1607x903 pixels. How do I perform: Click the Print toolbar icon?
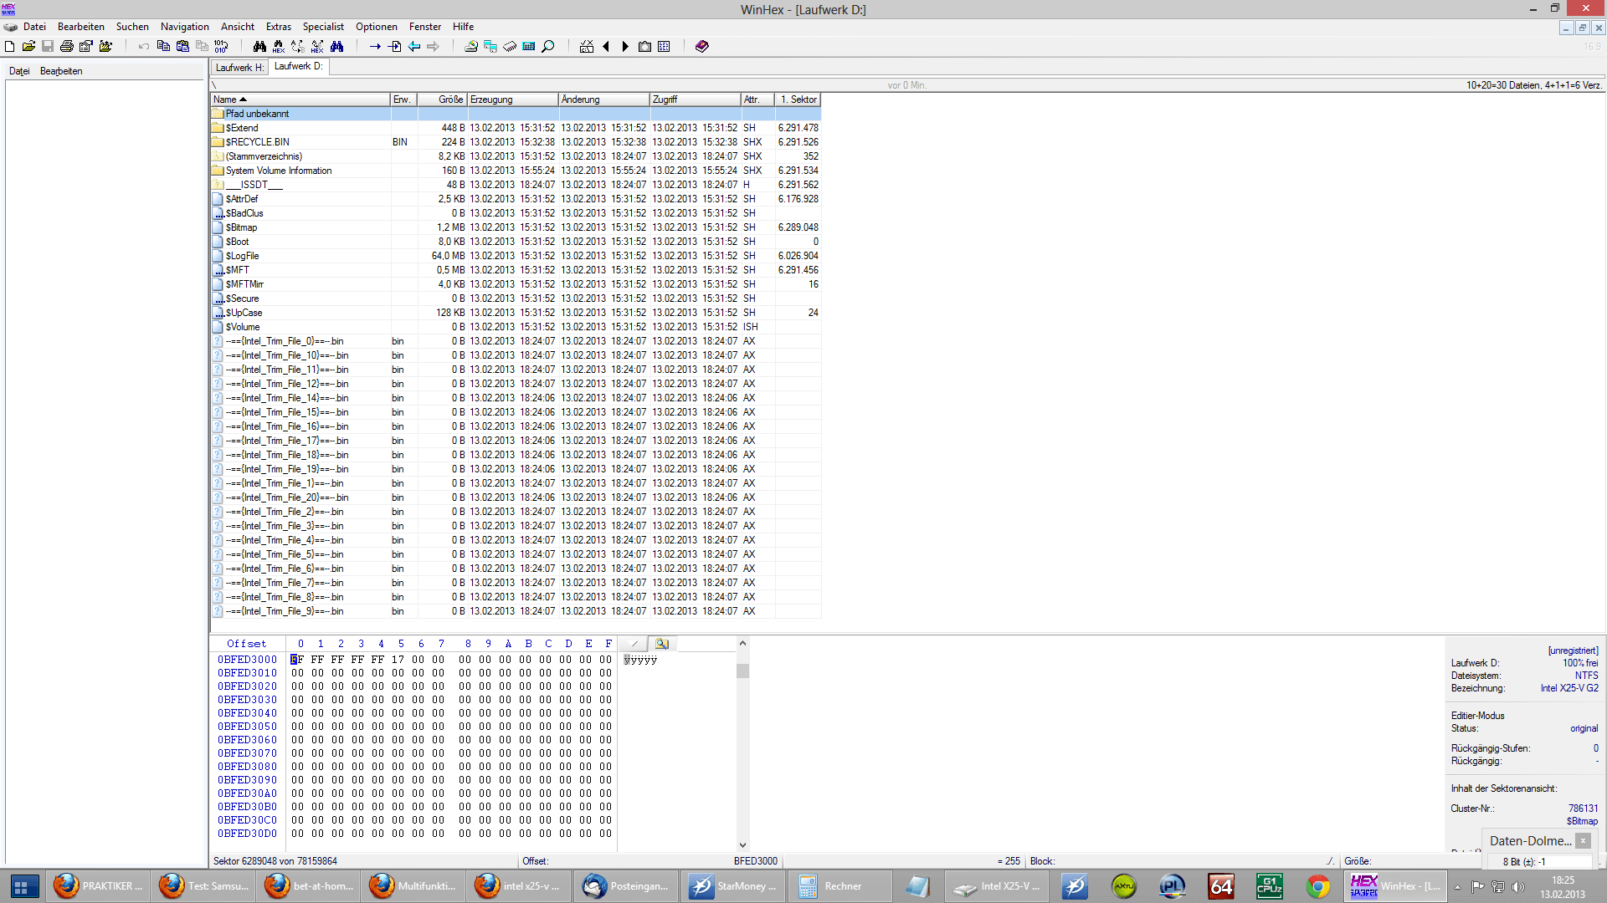tap(67, 47)
